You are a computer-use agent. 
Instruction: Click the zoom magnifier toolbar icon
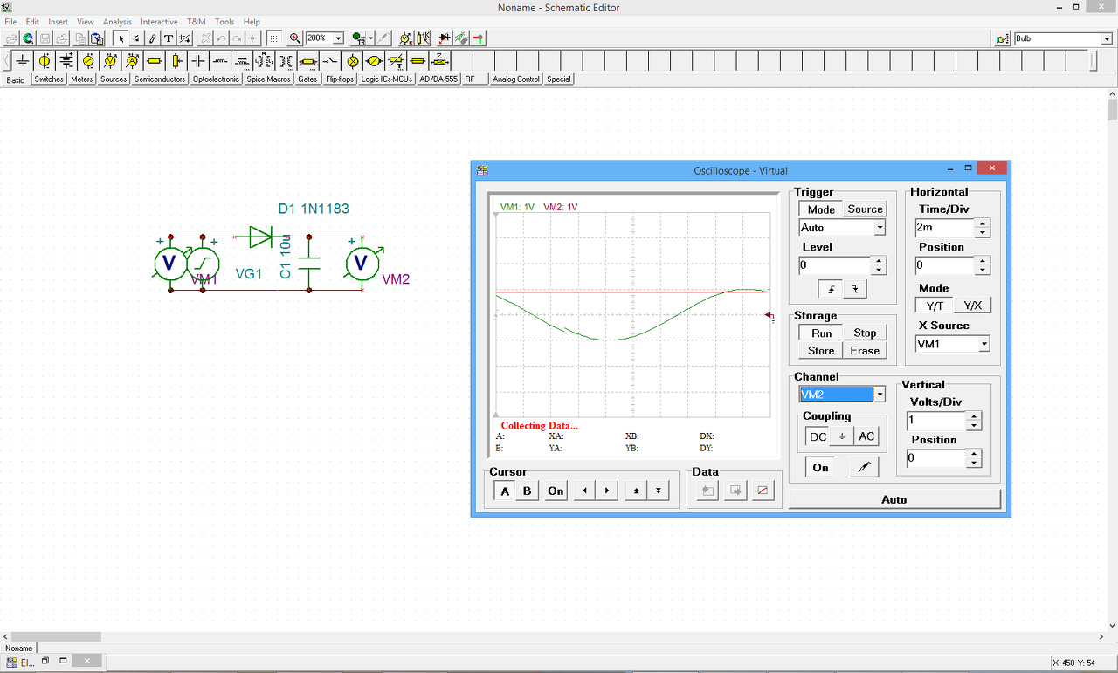coord(295,38)
